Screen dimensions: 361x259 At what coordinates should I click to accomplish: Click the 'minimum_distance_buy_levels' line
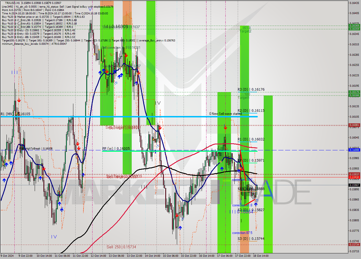34,44
